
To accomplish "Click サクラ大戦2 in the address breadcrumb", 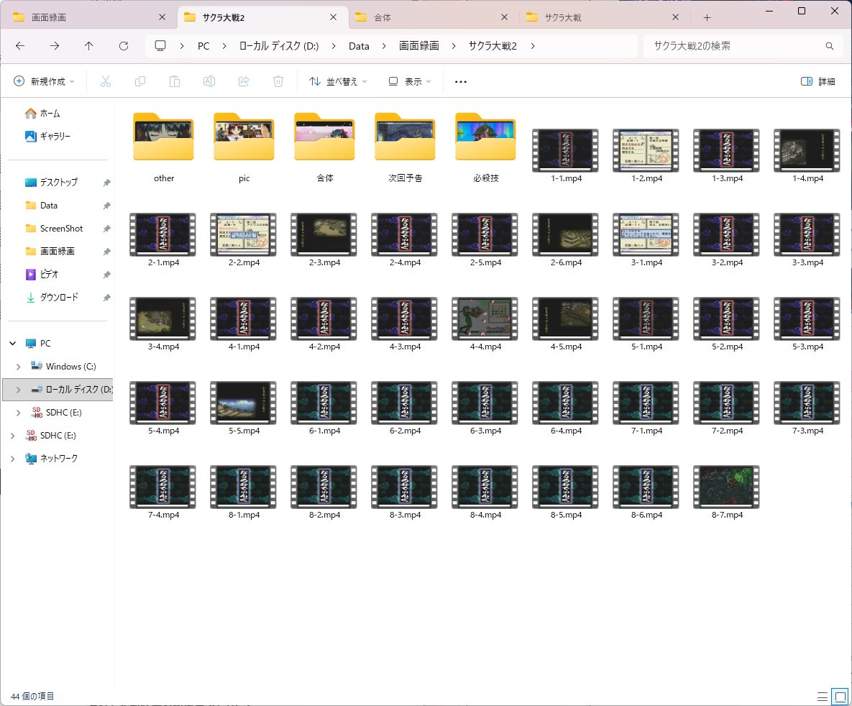I will pos(493,46).
